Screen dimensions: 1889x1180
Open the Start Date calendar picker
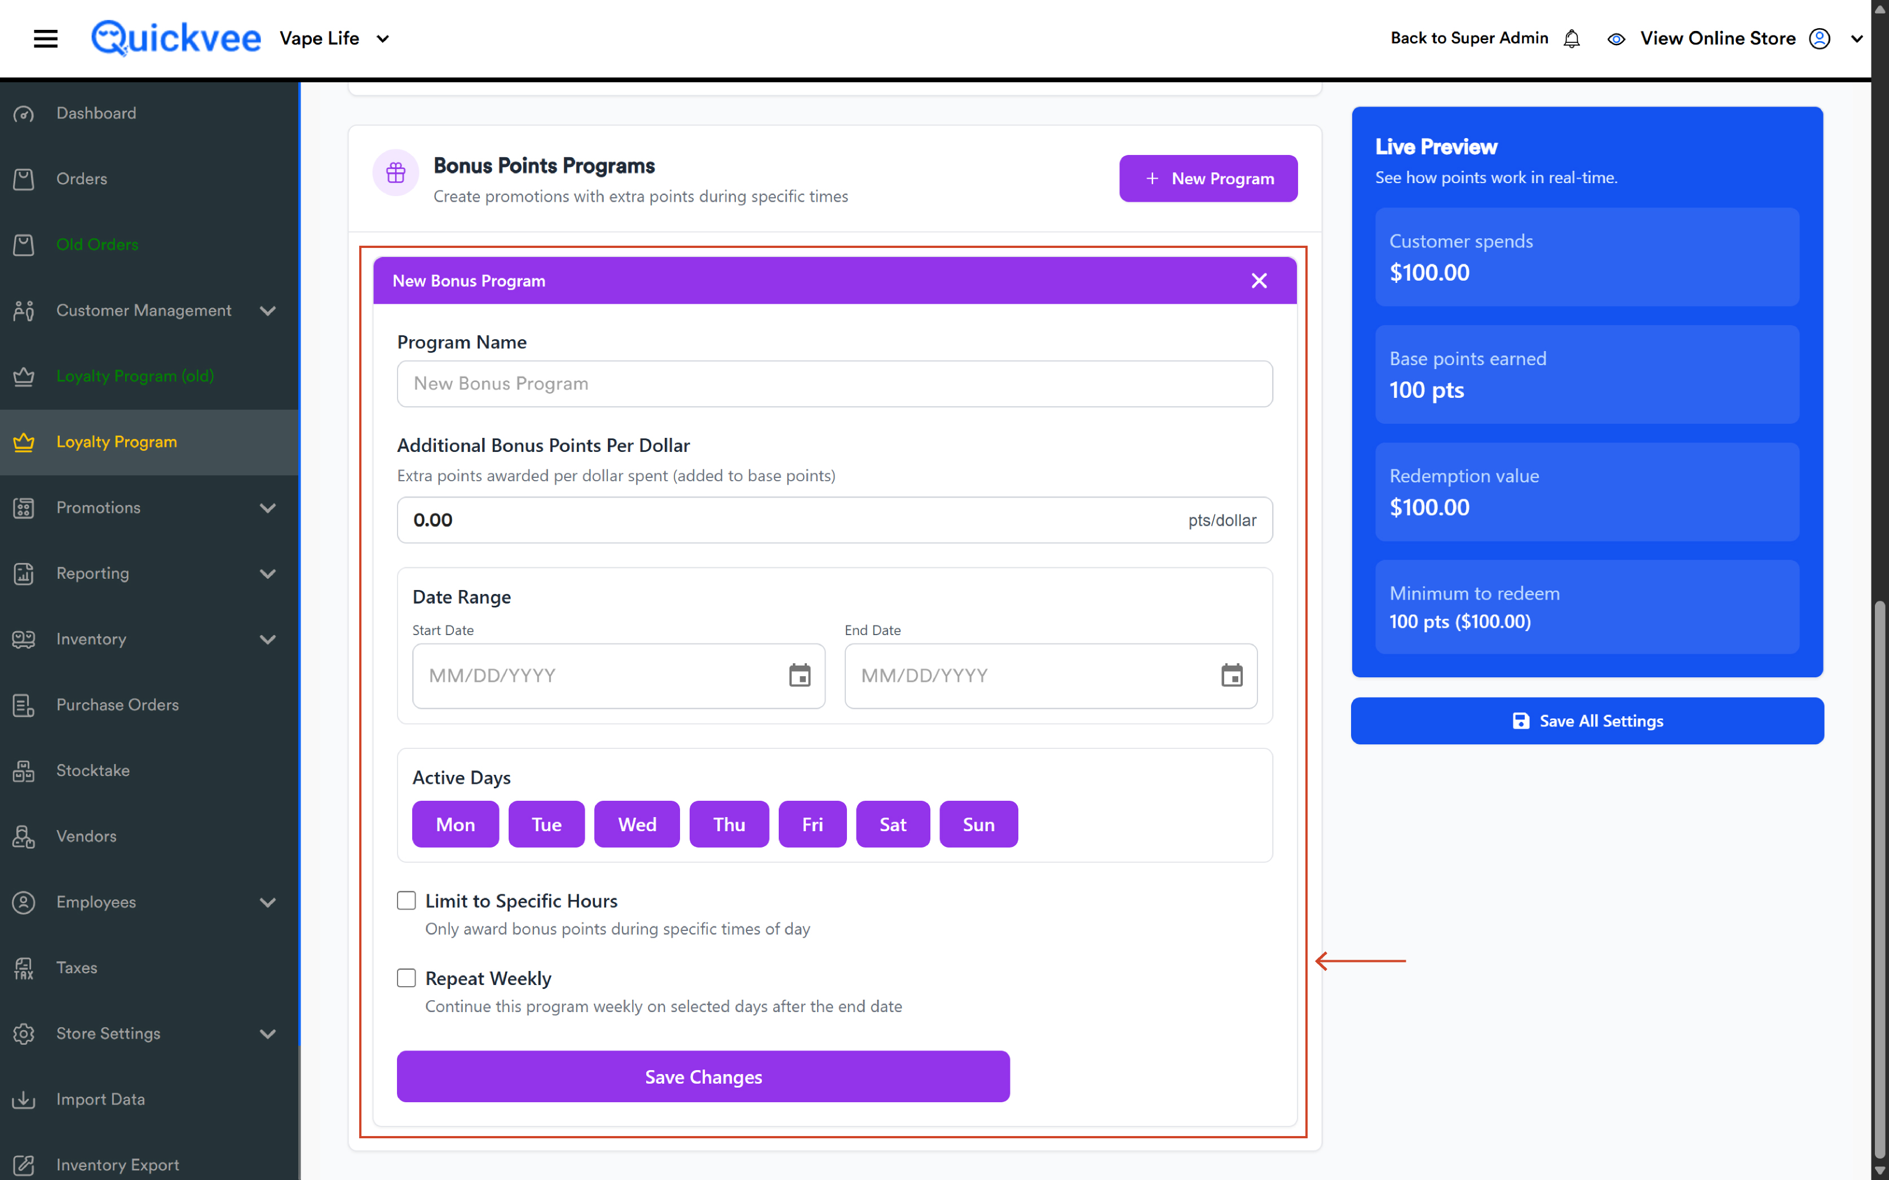800,675
